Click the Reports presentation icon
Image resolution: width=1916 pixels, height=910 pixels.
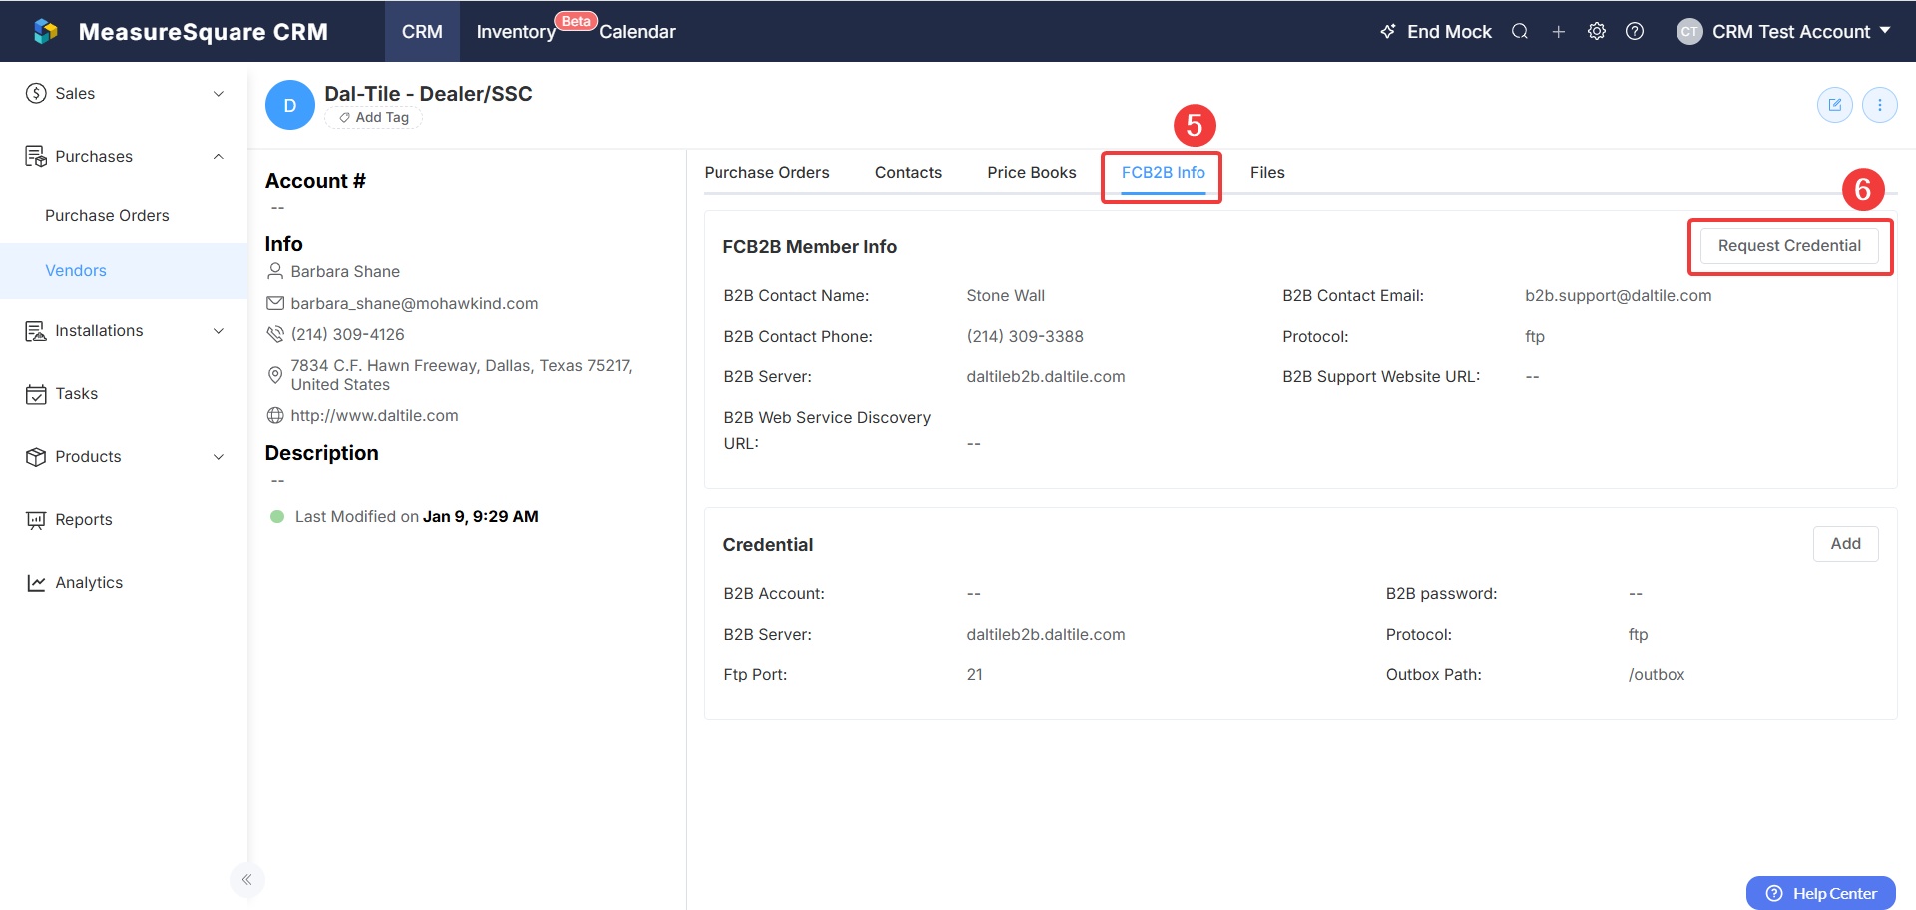pos(36,520)
